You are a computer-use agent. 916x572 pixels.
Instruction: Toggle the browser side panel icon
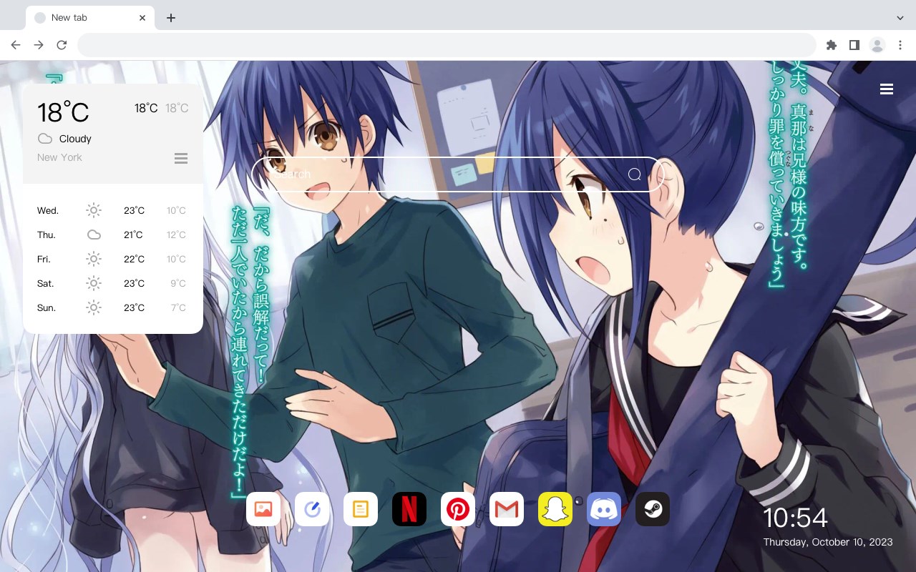[854, 45]
